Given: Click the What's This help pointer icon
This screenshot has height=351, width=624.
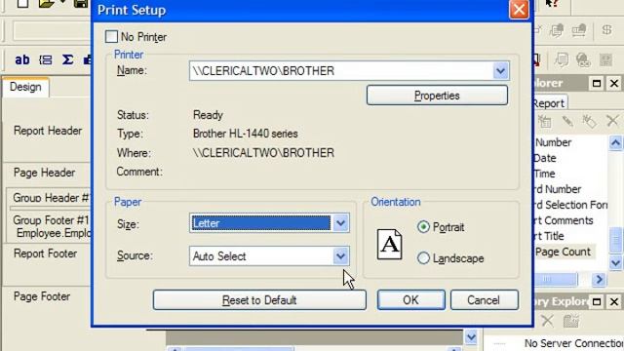Looking at the screenshot, I should point(552,4).
